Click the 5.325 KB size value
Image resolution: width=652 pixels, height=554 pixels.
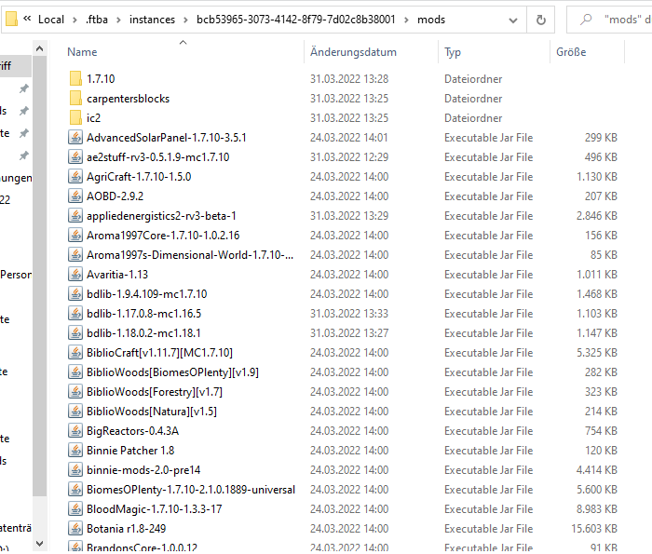(597, 353)
